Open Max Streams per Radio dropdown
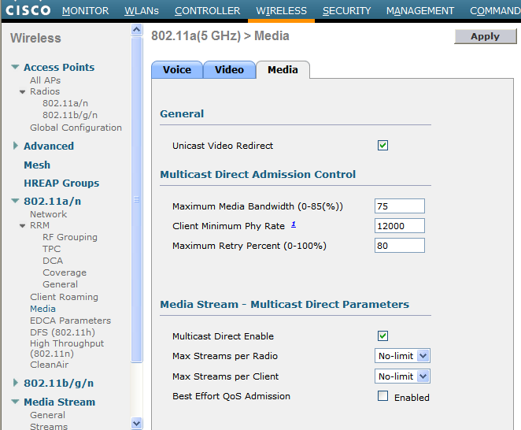This screenshot has height=430, width=521. coord(402,356)
